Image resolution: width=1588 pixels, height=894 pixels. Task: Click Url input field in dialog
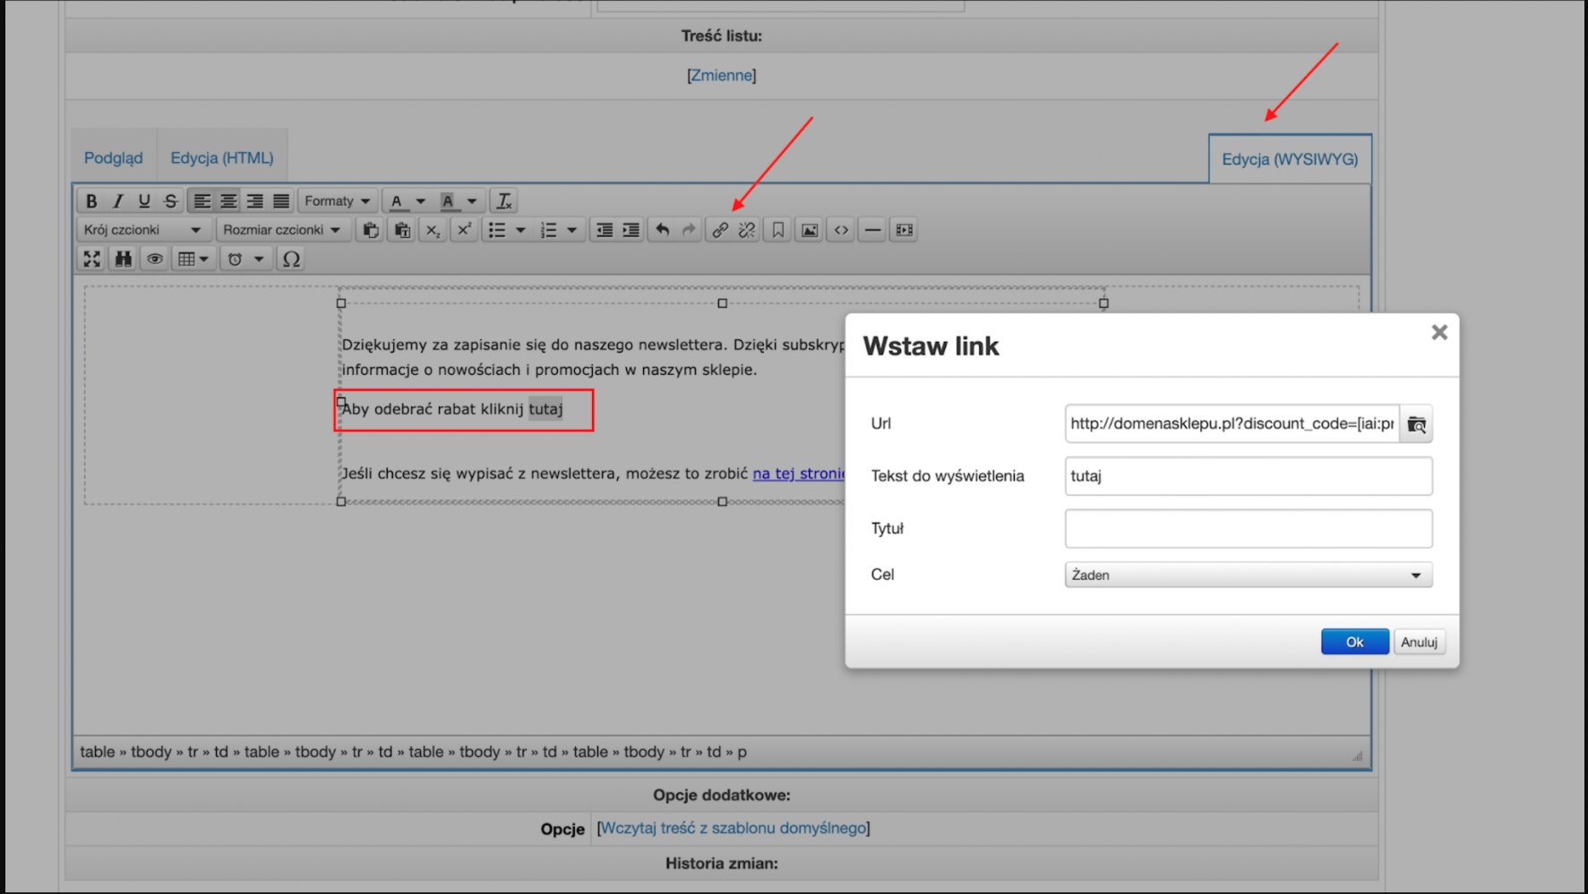1232,423
